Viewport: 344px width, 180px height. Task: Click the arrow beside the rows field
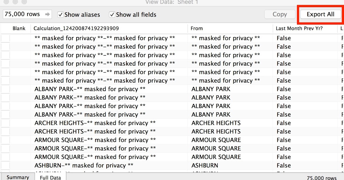point(47,14)
